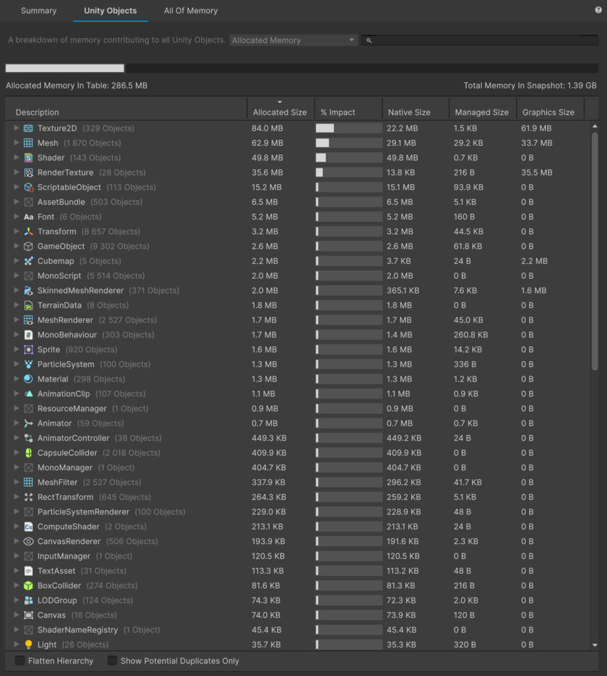Click the '404.7 KB' MonoManager allocated value

(x=269, y=467)
